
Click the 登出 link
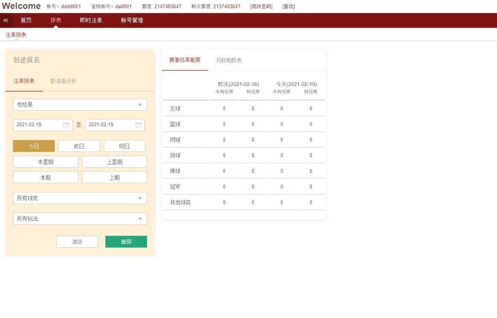pyautogui.click(x=289, y=6)
